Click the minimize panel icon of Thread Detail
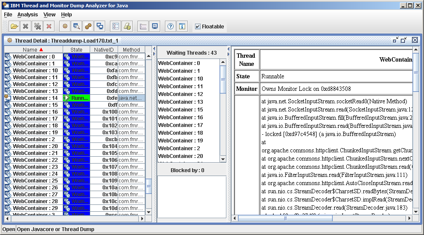 [x=396, y=40]
